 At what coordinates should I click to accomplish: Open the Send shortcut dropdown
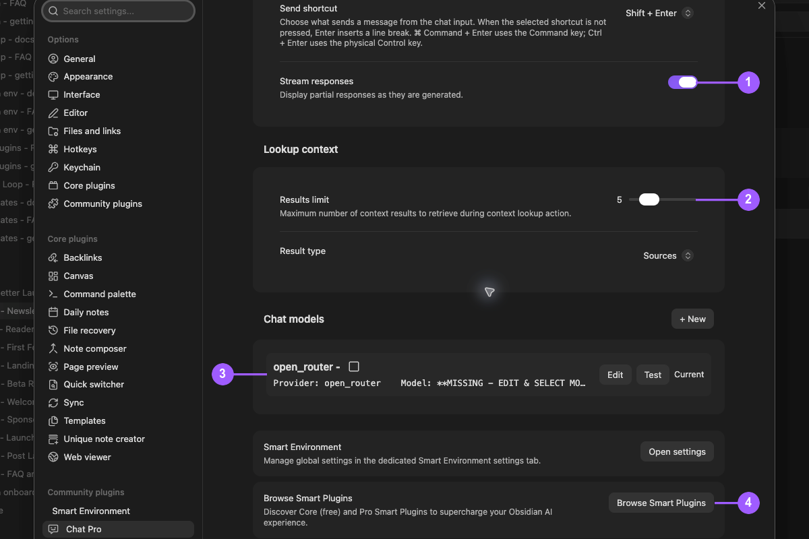[x=659, y=13]
